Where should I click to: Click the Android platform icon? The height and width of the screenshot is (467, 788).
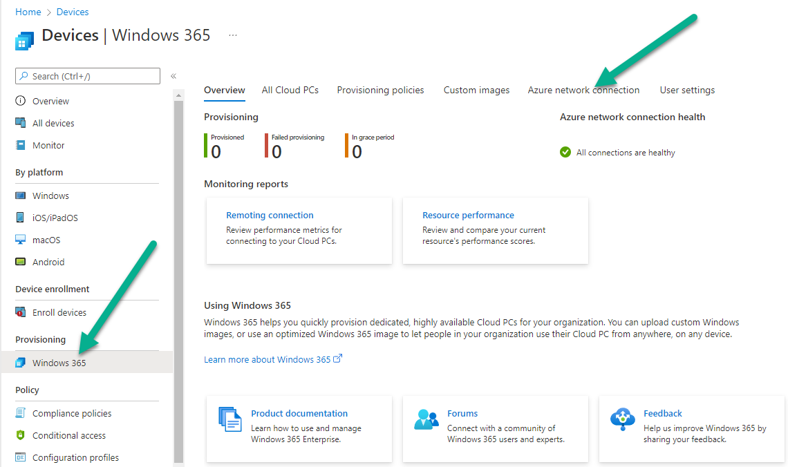click(20, 262)
